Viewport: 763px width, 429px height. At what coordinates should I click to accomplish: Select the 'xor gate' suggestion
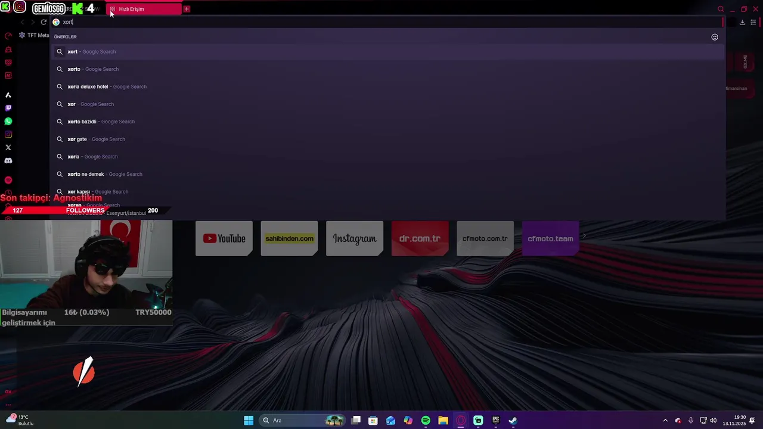tap(387, 139)
